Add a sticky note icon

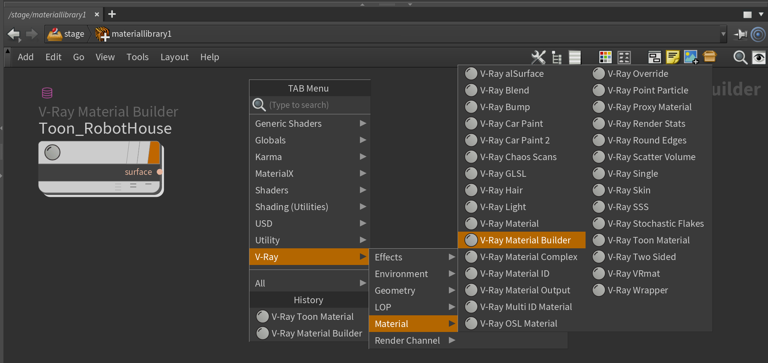[673, 57]
